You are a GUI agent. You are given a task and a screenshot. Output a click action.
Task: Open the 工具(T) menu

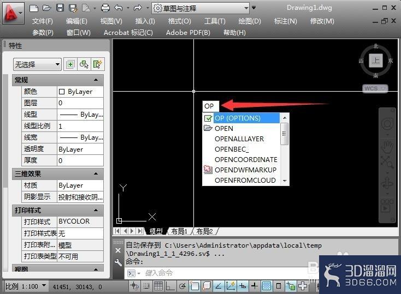(x=215, y=21)
